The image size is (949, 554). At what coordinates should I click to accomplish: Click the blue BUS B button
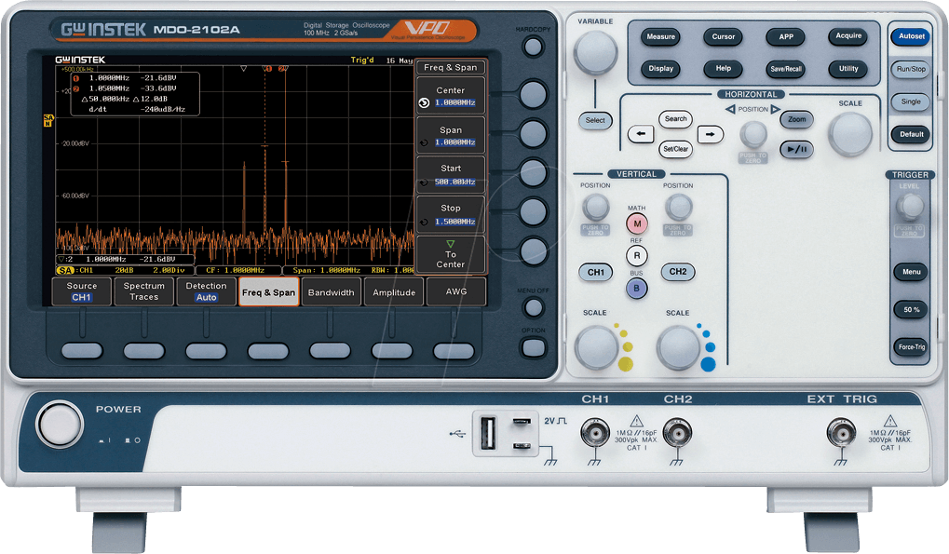point(637,289)
